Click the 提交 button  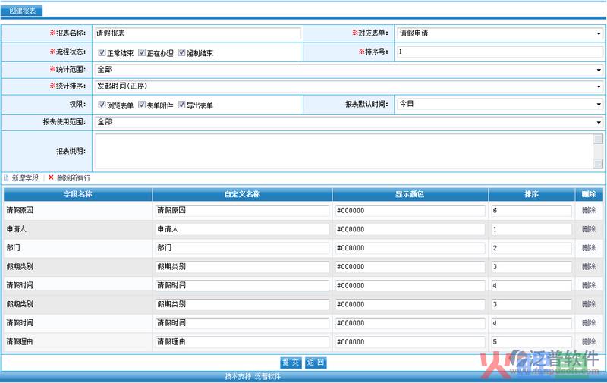pos(291,362)
